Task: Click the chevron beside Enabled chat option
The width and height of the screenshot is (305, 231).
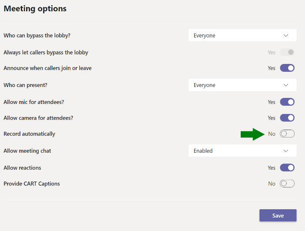Action: [x=286, y=151]
